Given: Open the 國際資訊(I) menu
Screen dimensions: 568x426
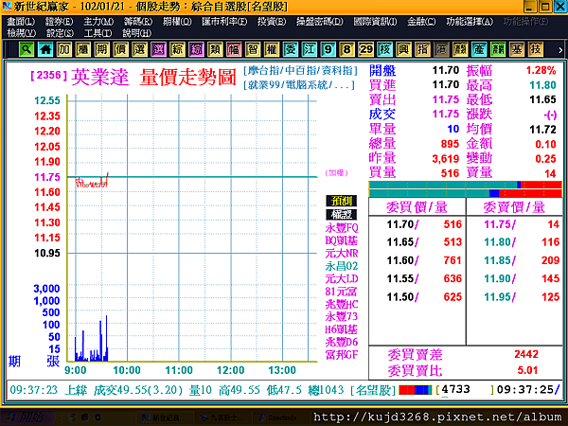Looking at the screenshot, I should (x=375, y=22).
